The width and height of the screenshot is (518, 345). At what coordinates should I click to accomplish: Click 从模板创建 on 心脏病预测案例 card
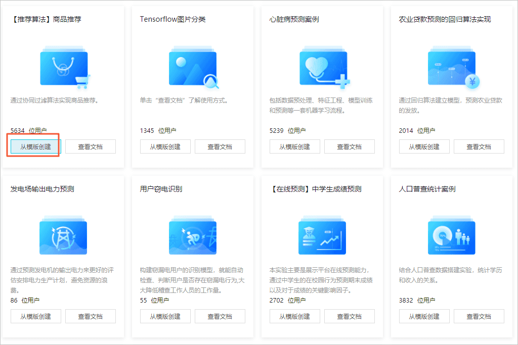click(x=294, y=146)
